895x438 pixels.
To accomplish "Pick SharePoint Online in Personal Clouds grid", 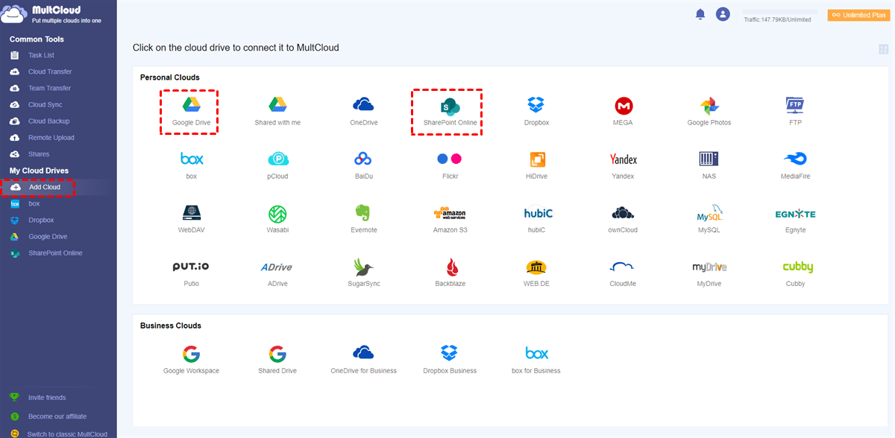I will (x=450, y=105).
